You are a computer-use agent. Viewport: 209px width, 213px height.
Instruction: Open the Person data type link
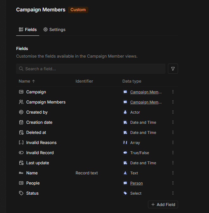point(136,183)
